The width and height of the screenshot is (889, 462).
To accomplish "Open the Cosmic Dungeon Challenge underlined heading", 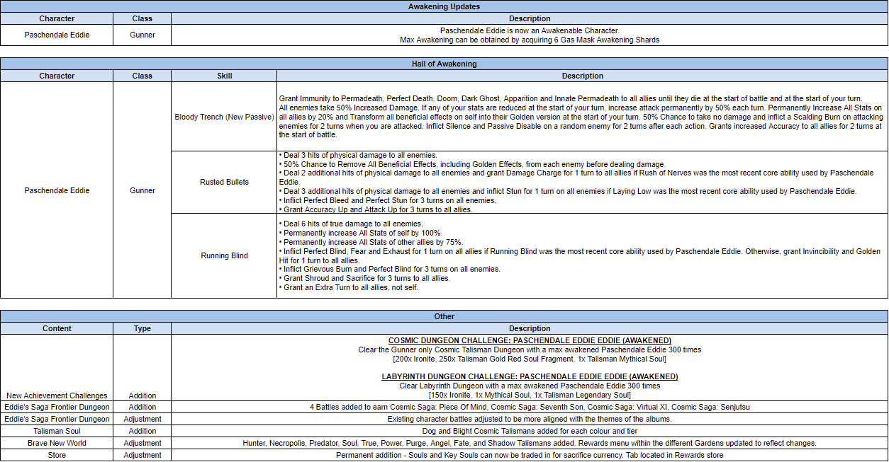I will tap(529, 340).
